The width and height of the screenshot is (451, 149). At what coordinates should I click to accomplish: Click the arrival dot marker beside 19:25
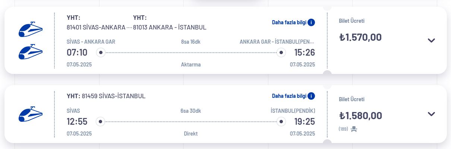click(x=281, y=122)
